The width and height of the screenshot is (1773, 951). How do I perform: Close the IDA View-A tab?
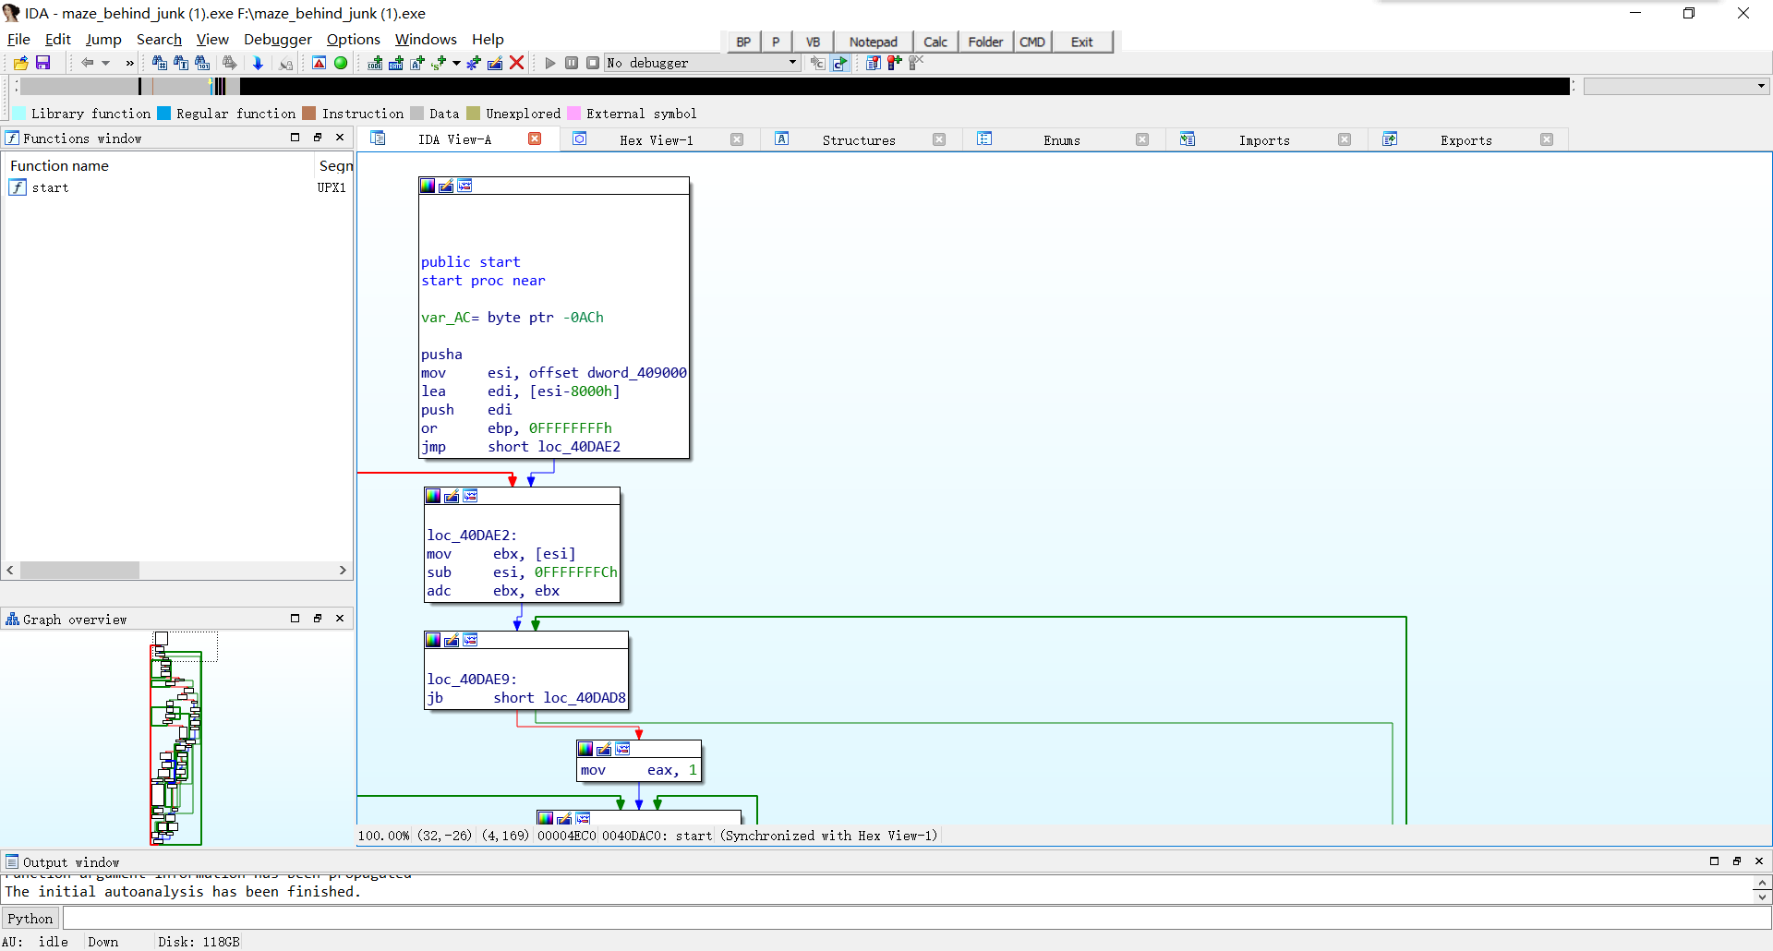coord(535,139)
